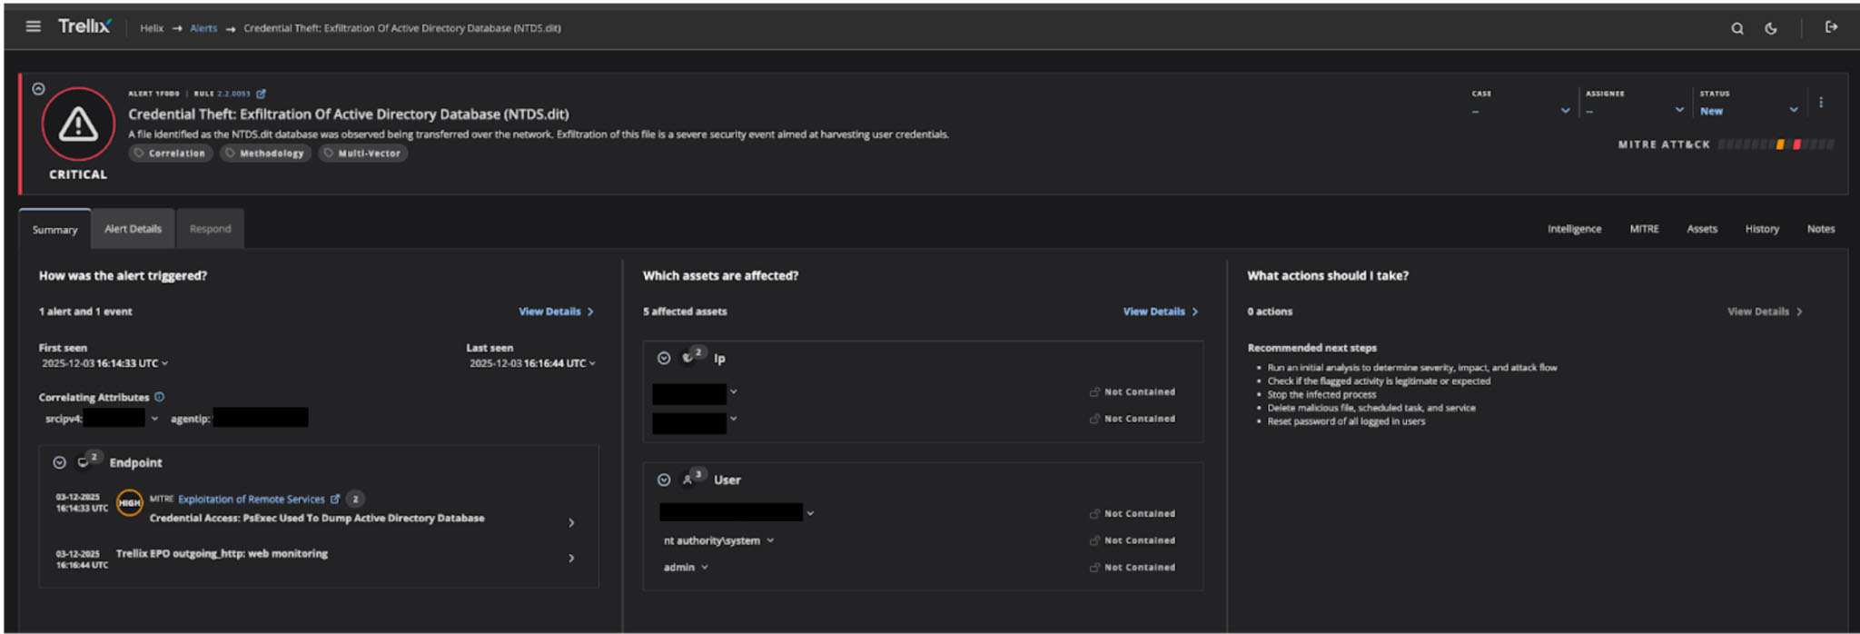Viewport: 1860px width, 634px height.
Task: Collapse the User assets section
Action: (x=664, y=480)
